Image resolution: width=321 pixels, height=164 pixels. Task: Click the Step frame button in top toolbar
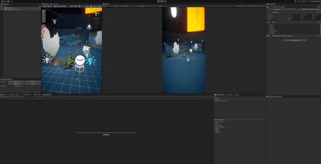(x=165, y=1)
